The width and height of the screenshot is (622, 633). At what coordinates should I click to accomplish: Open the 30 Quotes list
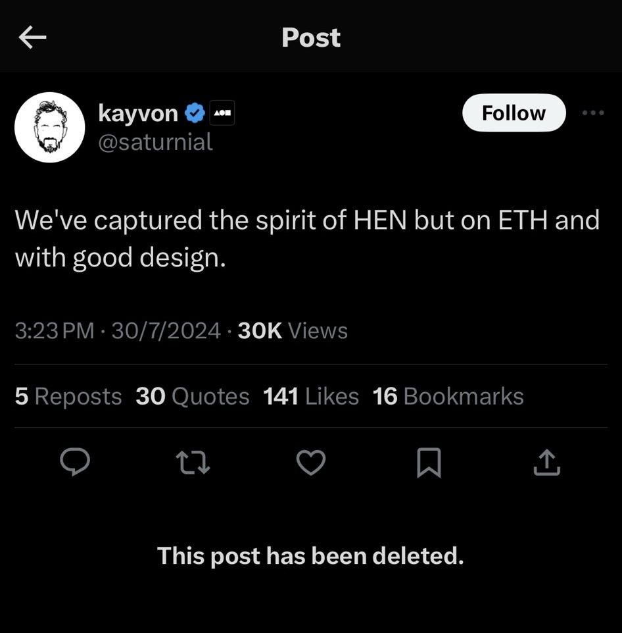pos(192,395)
